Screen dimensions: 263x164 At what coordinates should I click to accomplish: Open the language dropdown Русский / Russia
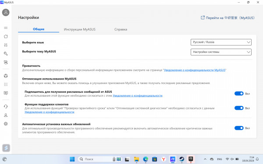pos(221,42)
